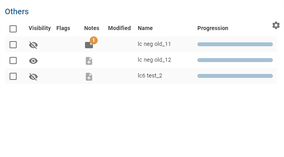Check the lc6 test_2 row checkbox

[x=13, y=76]
